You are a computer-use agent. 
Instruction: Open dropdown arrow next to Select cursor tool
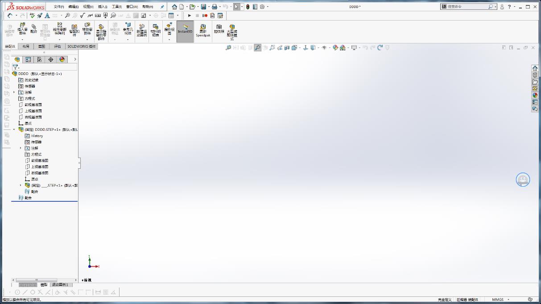[x=242, y=7]
